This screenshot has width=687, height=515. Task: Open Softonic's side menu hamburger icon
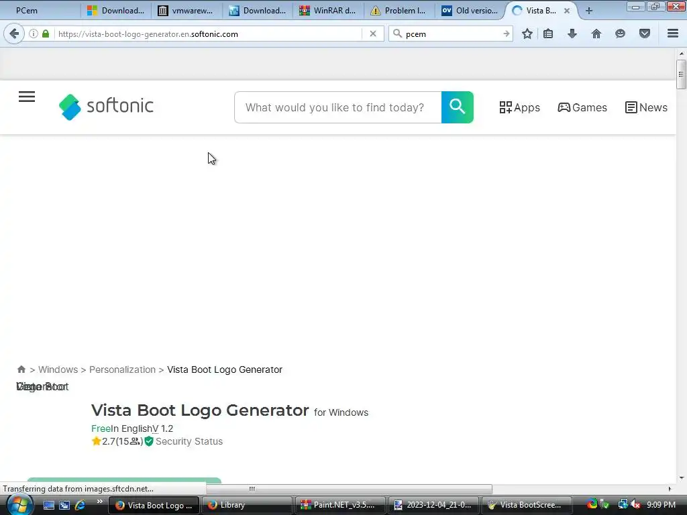click(27, 97)
